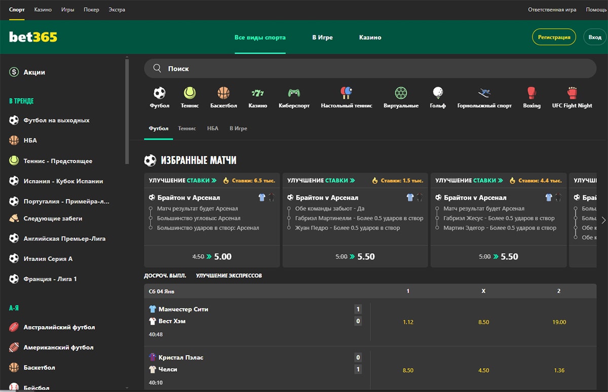Switch to the Казино top-left tab
The height and width of the screenshot is (392, 608).
(43, 10)
